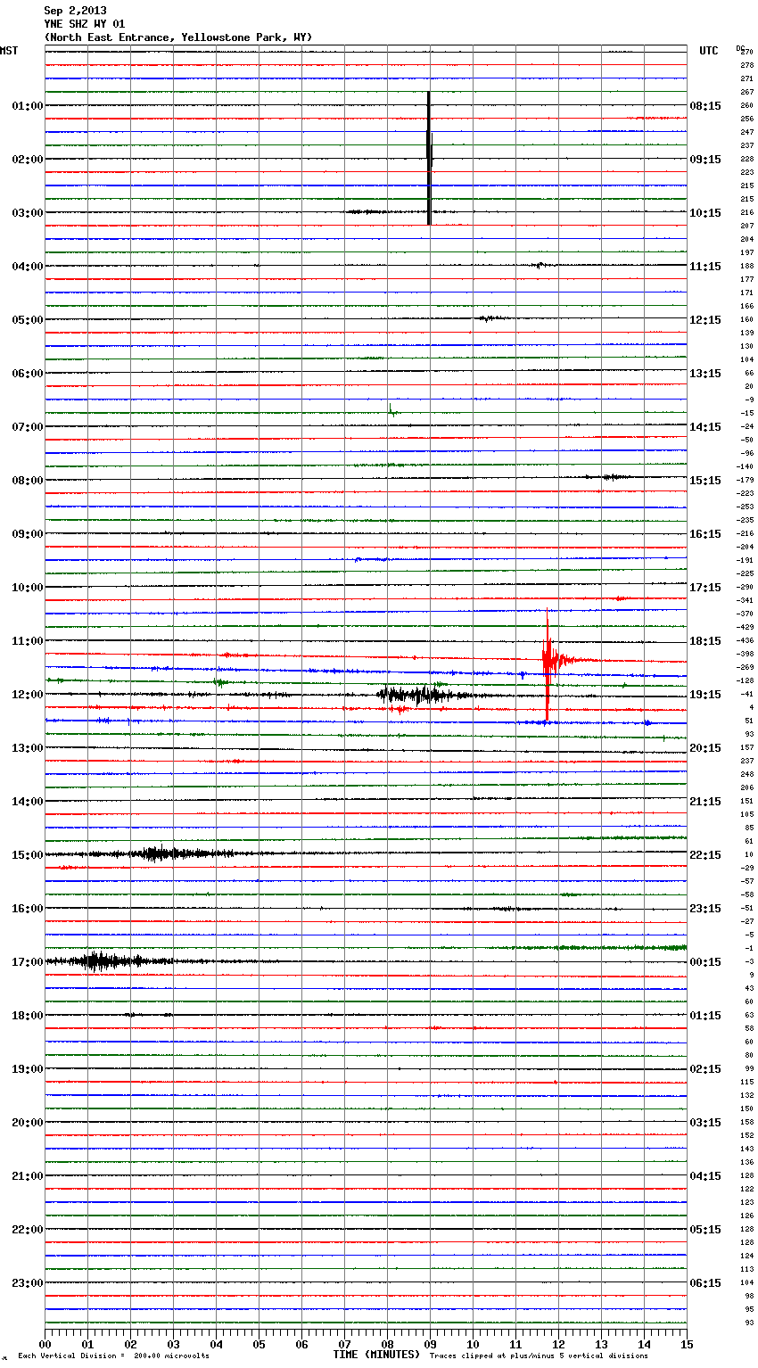Select the 12:00 MST hour label
This screenshot has width=758, height=1368.
coord(28,695)
